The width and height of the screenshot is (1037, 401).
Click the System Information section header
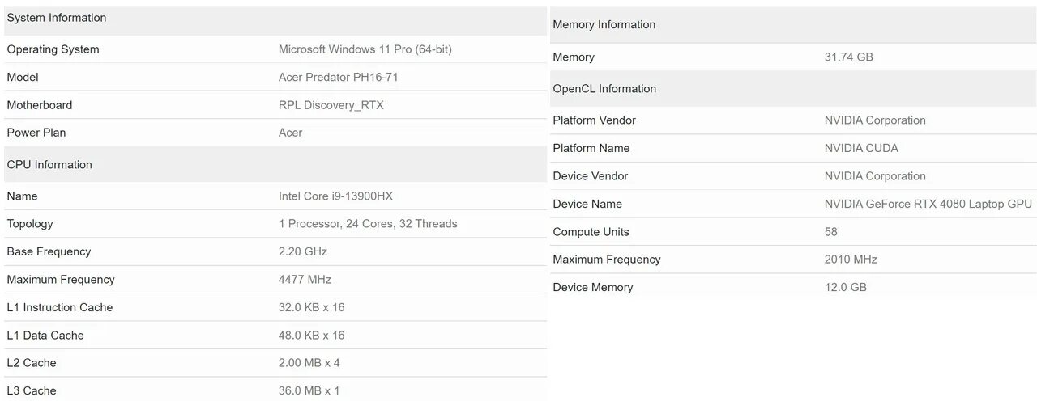[x=57, y=18]
